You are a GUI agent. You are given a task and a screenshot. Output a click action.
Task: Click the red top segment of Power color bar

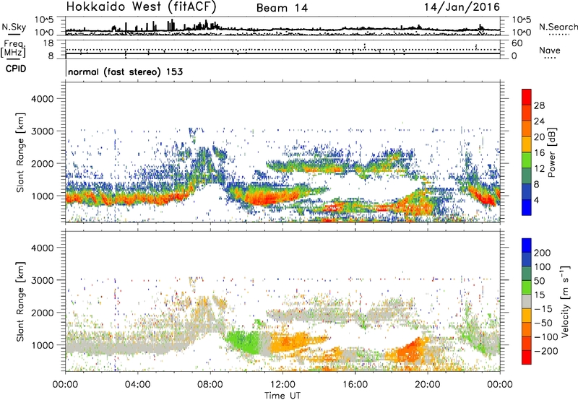pos(527,97)
